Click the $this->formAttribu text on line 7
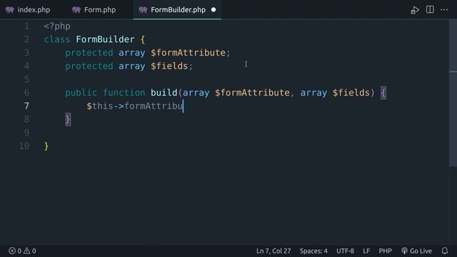The height and width of the screenshot is (257, 457). 134,106
